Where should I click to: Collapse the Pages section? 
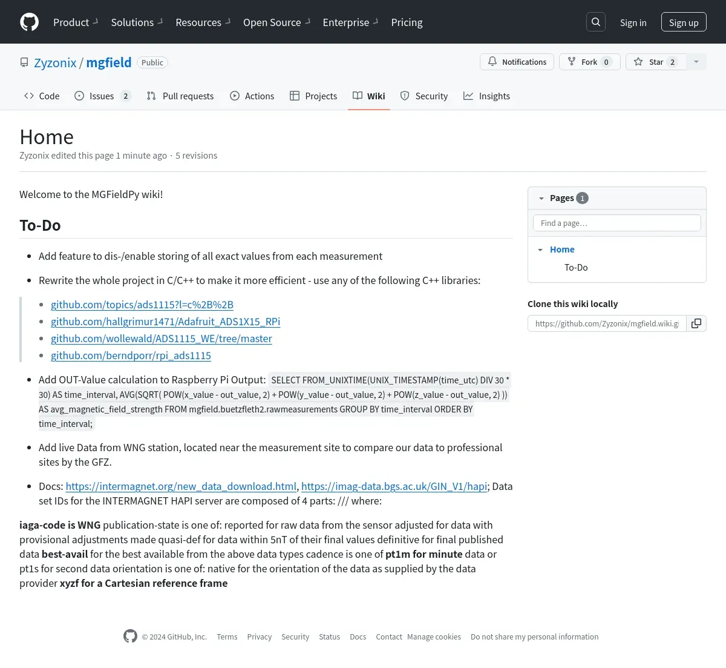click(x=541, y=198)
